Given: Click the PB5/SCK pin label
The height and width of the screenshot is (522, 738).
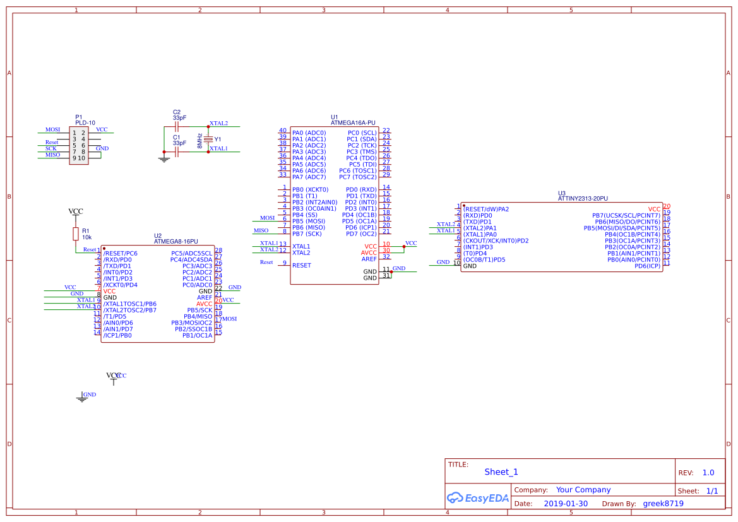Looking at the screenshot, I should click(x=199, y=310).
